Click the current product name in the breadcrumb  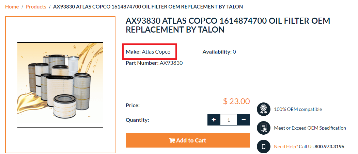pos(148,6)
